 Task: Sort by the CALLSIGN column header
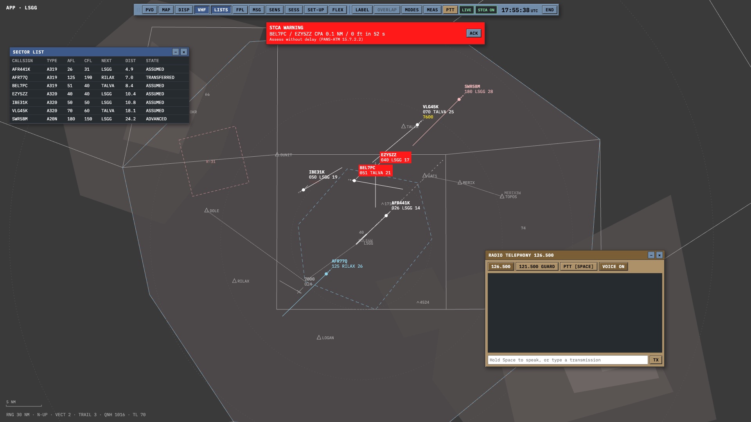tap(22, 61)
